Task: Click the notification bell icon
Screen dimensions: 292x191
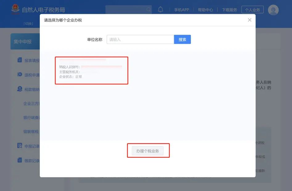Action: coord(160,10)
